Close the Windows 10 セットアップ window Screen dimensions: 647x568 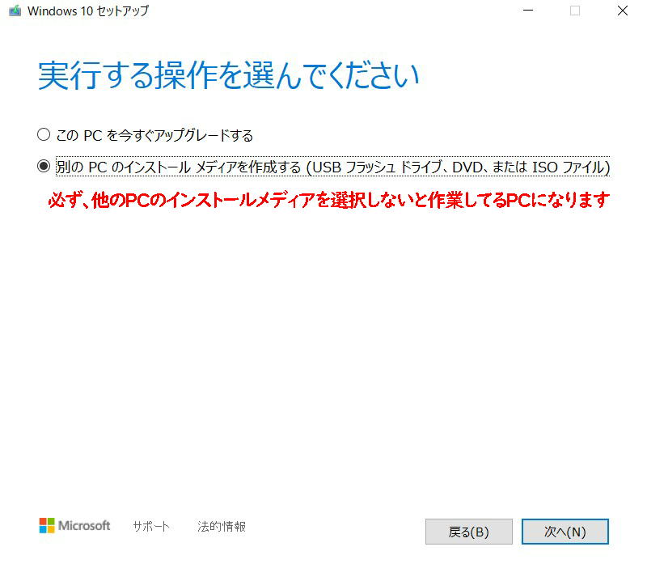(623, 11)
